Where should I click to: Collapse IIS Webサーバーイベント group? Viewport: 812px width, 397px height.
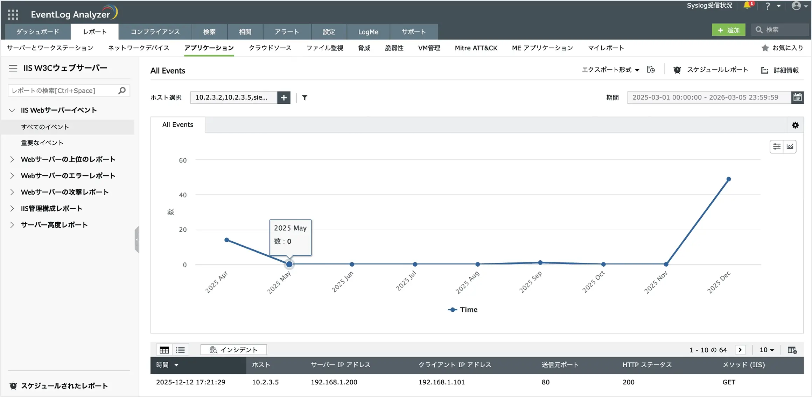click(12, 110)
